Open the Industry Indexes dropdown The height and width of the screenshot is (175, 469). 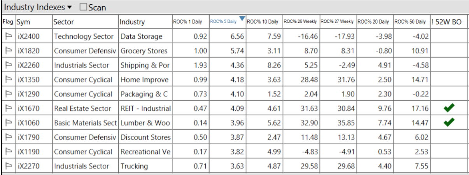pyautogui.click(x=69, y=7)
